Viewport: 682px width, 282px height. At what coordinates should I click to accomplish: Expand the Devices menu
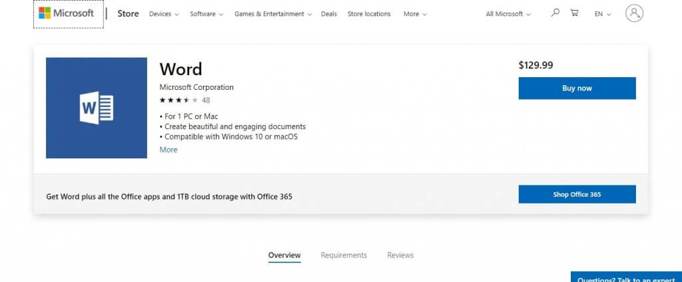pyautogui.click(x=164, y=14)
